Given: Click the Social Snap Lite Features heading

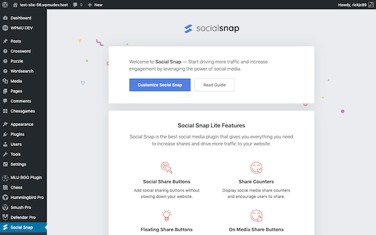Looking at the screenshot, I should coord(211,125).
